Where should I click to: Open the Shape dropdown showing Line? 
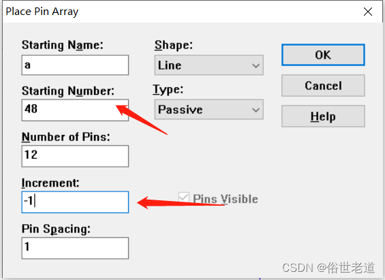click(x=209, y=65)
